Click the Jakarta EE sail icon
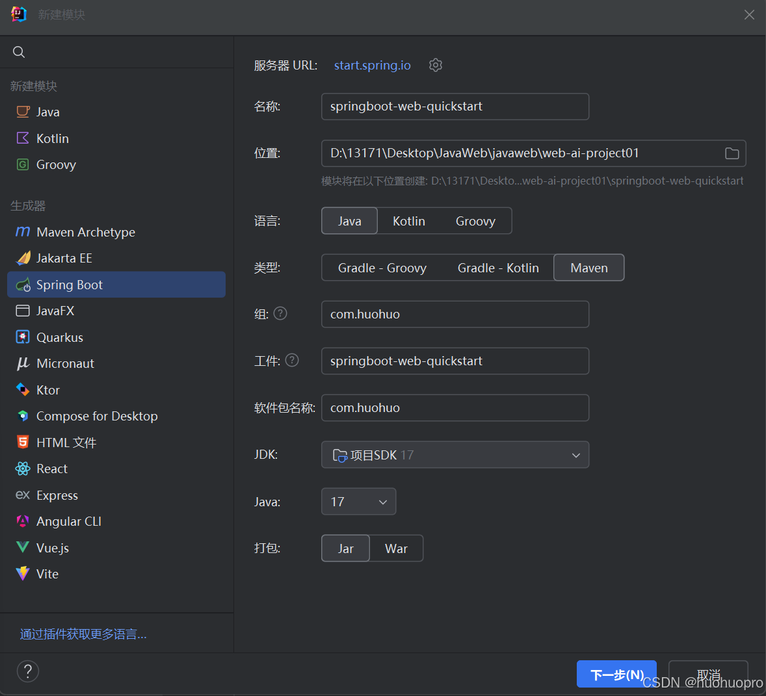This screenshot has width=766, height=696. 23,258
